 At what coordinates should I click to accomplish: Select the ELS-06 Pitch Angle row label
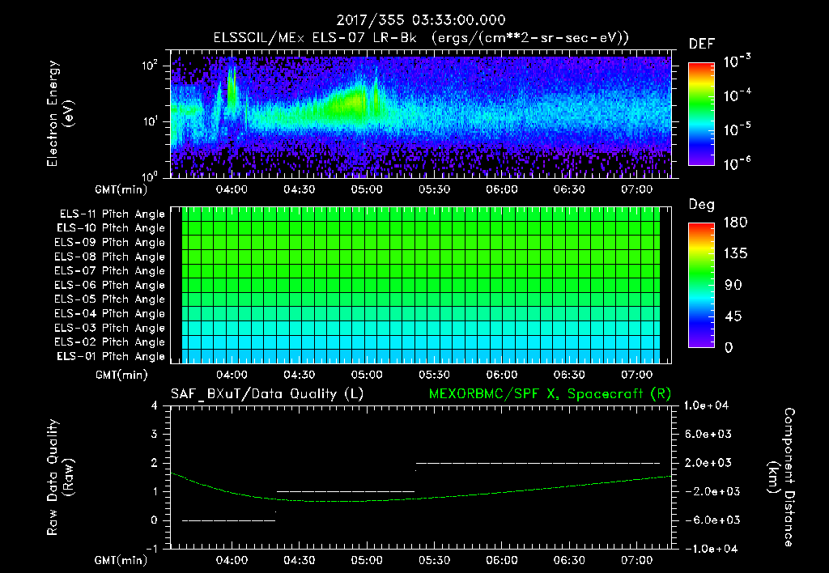click(109, 285)
